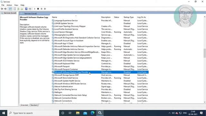Viewport: 206px width, 116px height.
Task: Open the Action menu
Action: pyautogui.click(x=9, y=5)
